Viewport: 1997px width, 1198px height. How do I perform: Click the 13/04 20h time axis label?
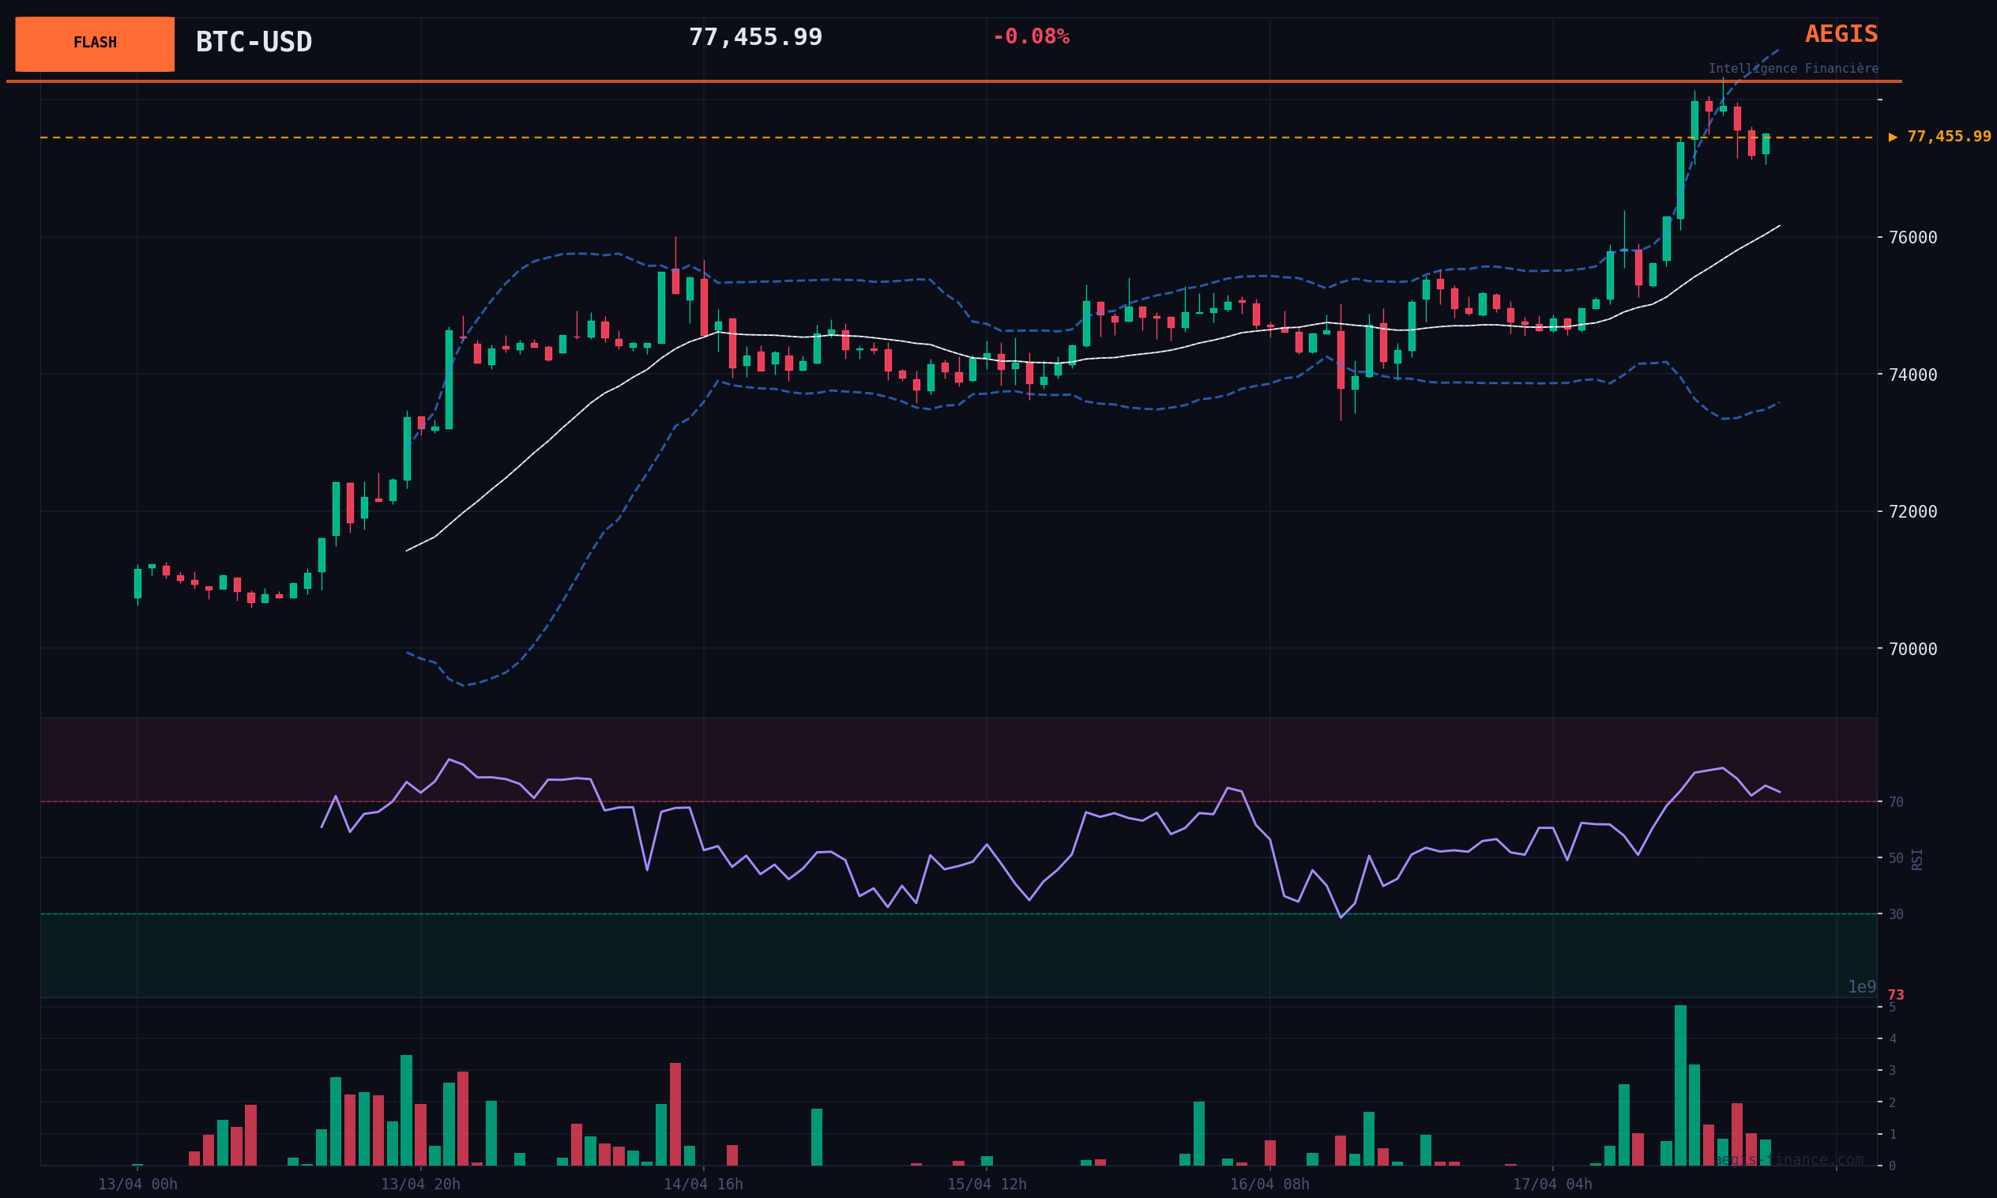[x=420, y=1185]
